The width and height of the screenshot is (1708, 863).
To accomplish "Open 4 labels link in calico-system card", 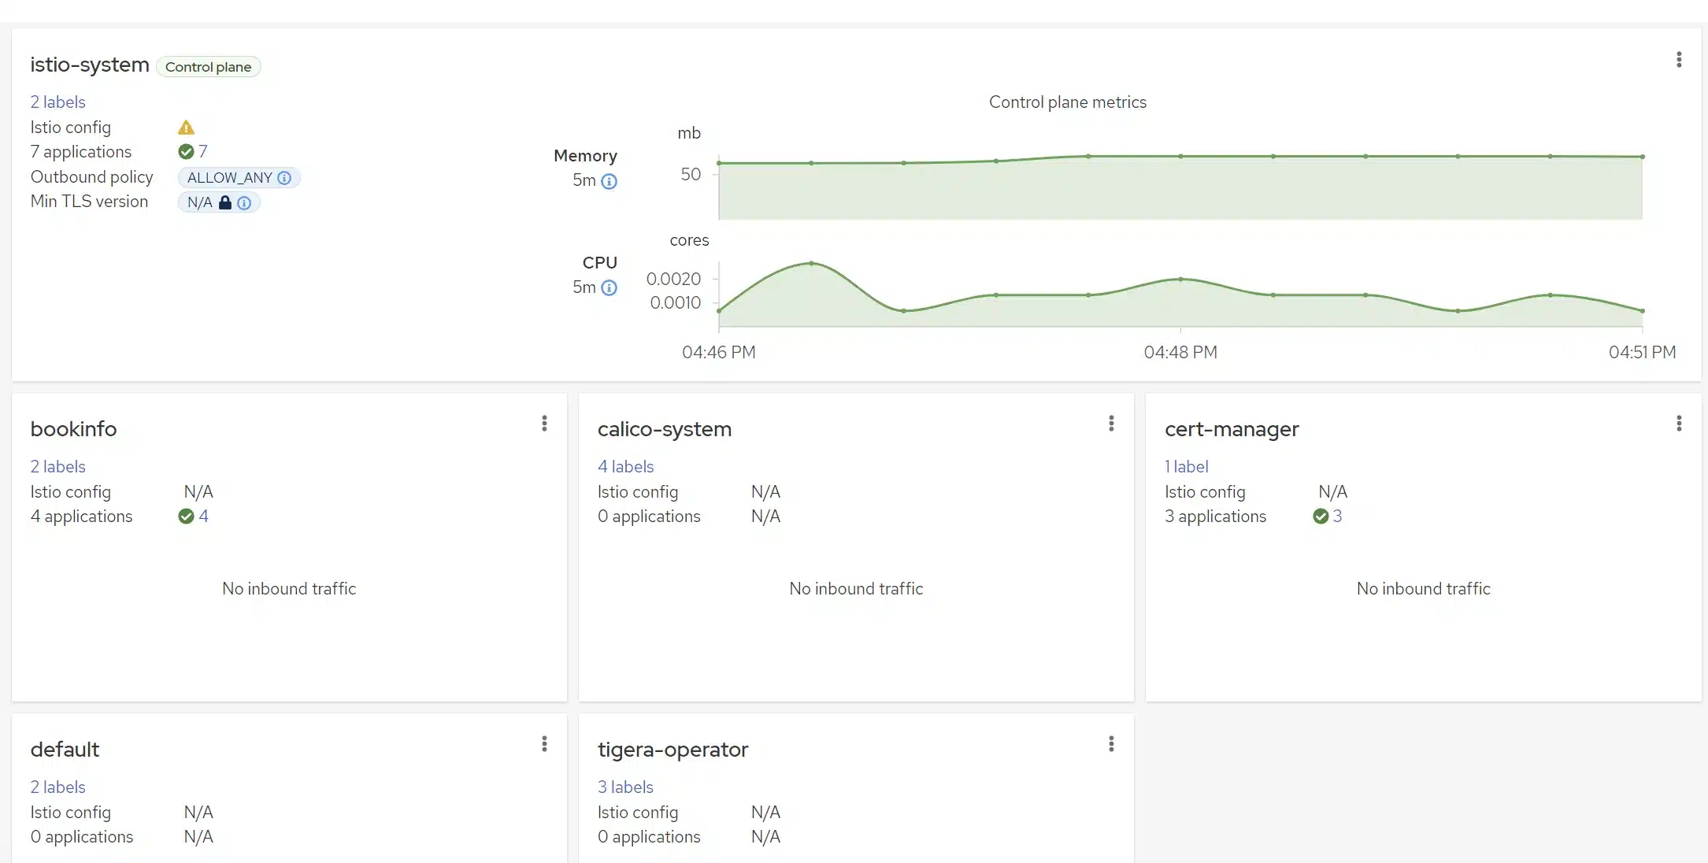I will pyautogui.click(x=625, y=467).
